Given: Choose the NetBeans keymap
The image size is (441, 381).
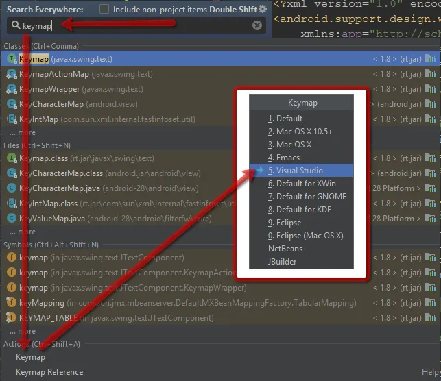Looking at the screenshot, I should click(301, 249).
